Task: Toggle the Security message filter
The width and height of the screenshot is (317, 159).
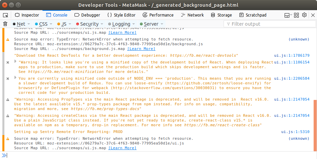Action: (x=87, y=24)
